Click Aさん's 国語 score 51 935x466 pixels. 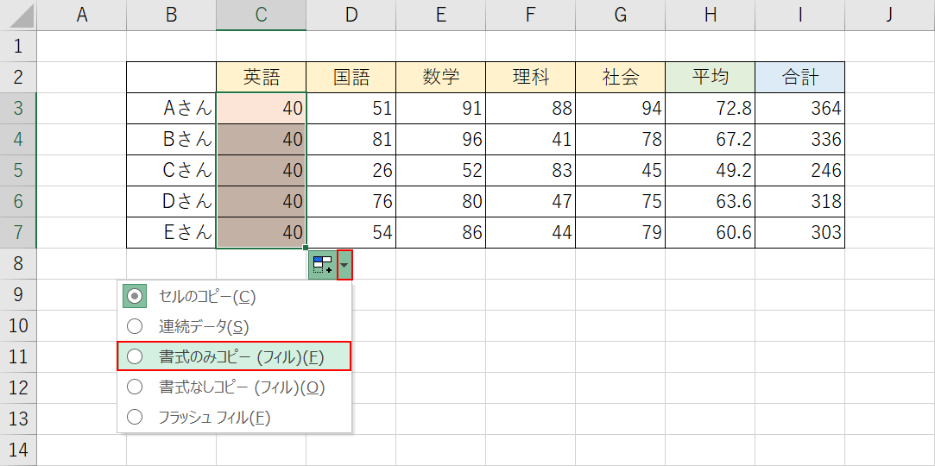[351, 108]
